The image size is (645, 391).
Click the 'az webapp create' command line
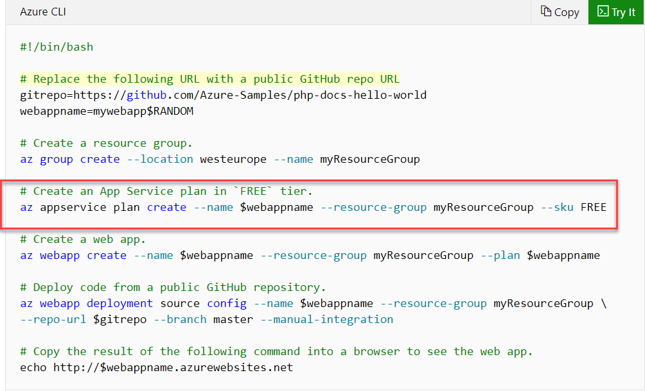pyautogui.click(x=310, y=255)
